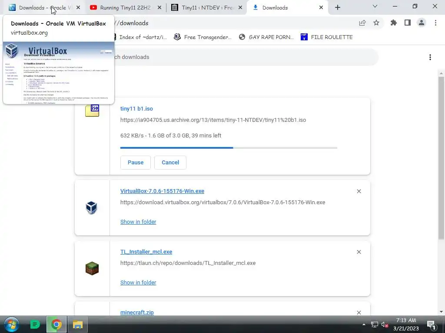Switch to the Downloads - Oracle VM VirtualBox tab

click(43, 8)
